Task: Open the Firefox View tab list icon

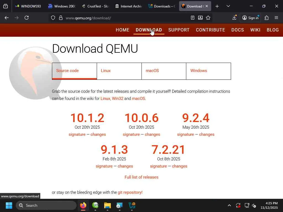Action: 6,6
